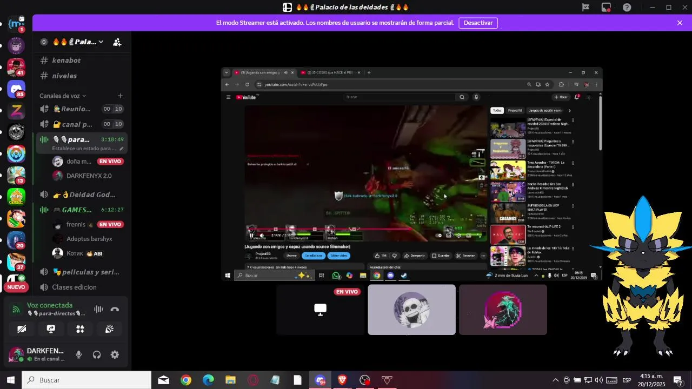Open the inbox icon in title bar
The width and height of the screenshot is (692, 389).
coord(606,7)
